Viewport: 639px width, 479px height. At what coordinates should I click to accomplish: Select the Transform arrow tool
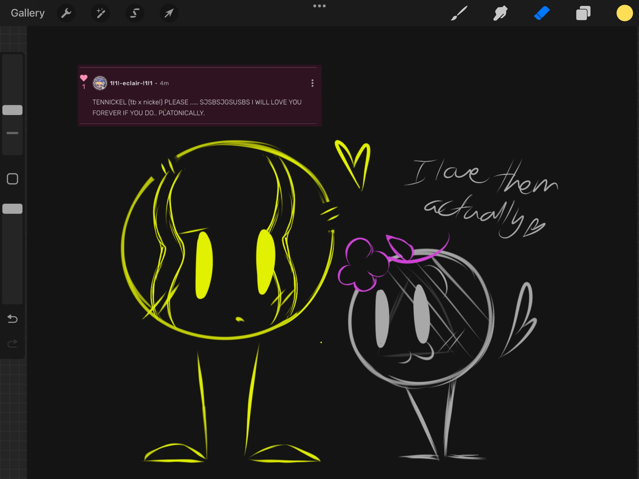(x=169, y=13)
